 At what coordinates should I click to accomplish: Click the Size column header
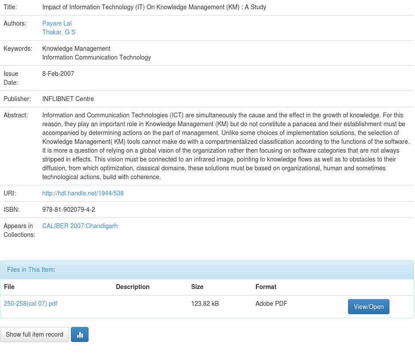197,287
